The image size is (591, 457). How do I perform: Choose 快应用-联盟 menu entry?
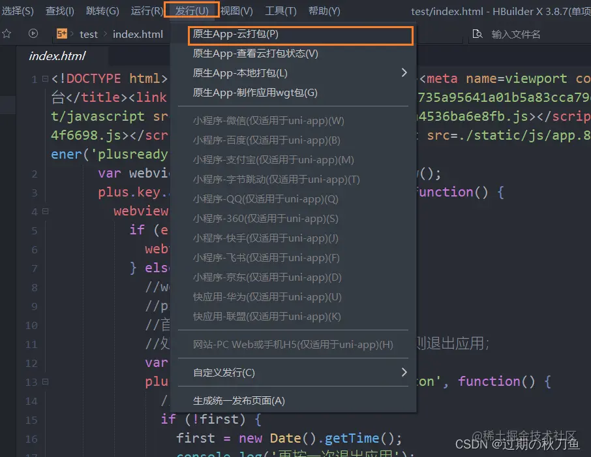[294, 317]
